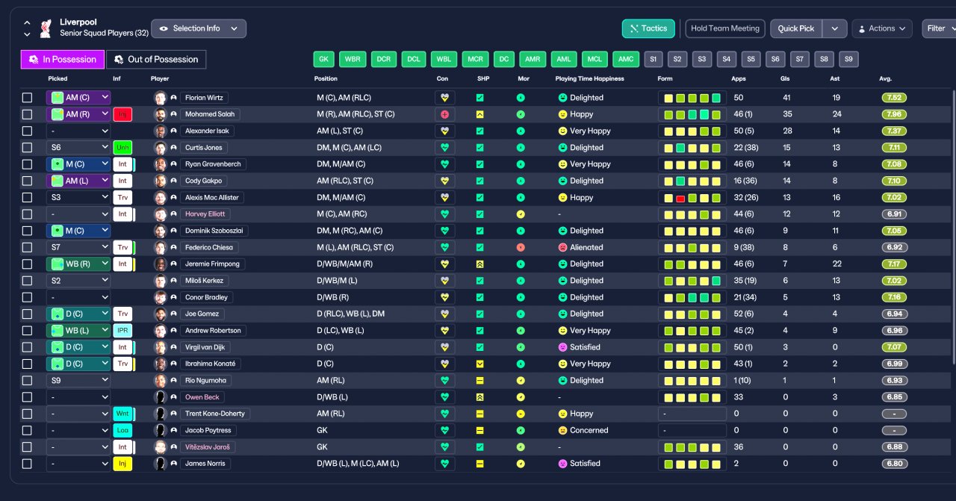The height and width of the screenshot is (501, 956).
Task: Click Vitězslav Jaroš's green condition heart icon
Action: [x=445, y=447]
